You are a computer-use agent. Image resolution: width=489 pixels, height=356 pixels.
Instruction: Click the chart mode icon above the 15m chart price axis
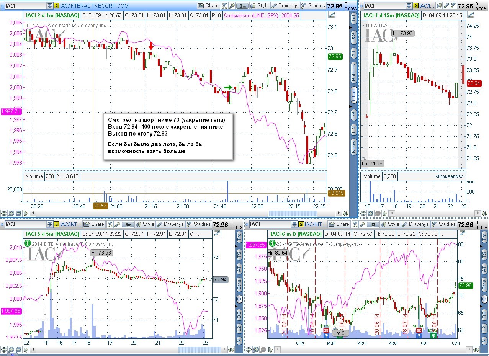(x=470, y=15)
